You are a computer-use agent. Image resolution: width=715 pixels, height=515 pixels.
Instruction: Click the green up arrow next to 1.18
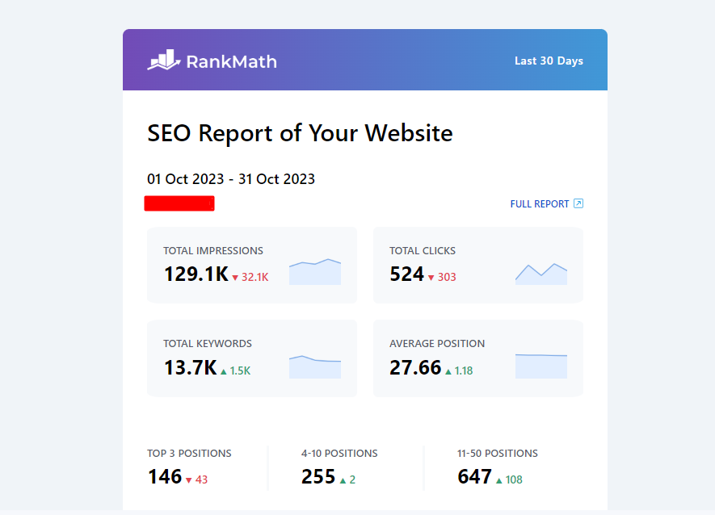click(448, 371)
